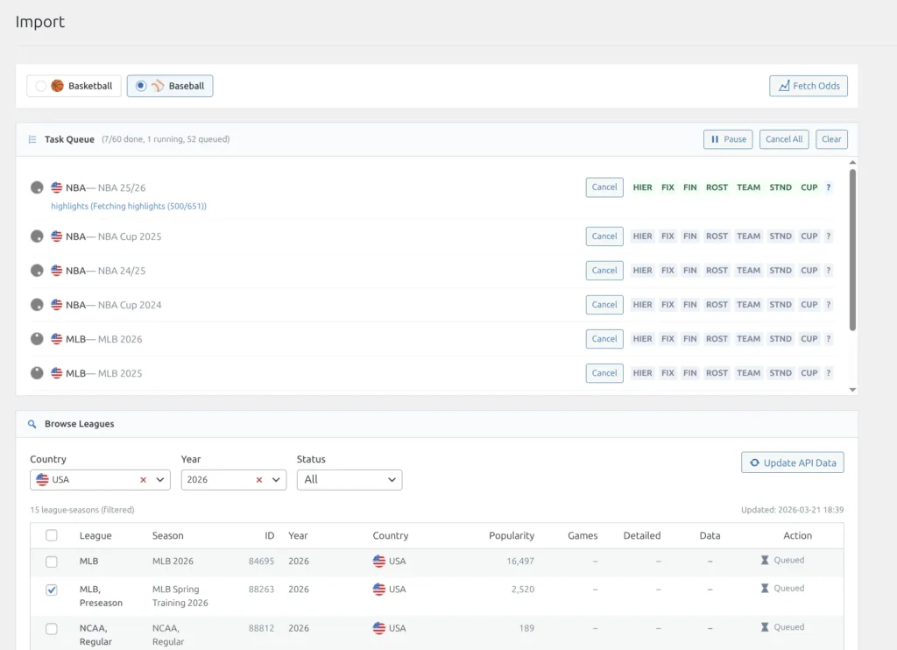Click the task queue scrollbar thumb

pyautogui.click(x=852, y=250)
